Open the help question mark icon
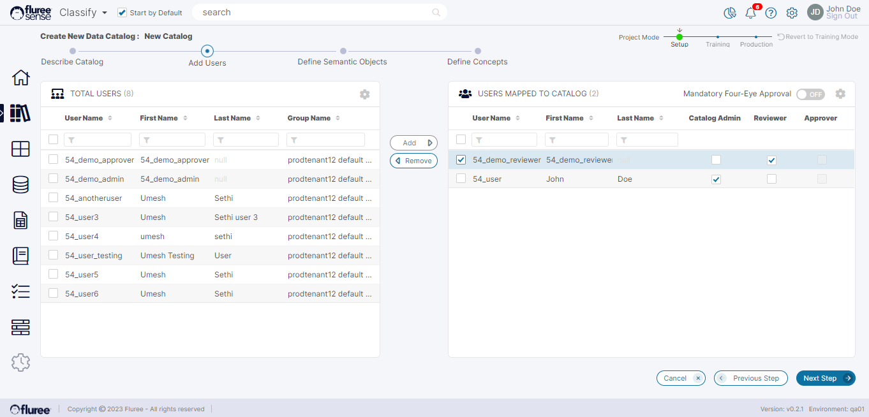The image size is (869, 417). coord(771,13)
